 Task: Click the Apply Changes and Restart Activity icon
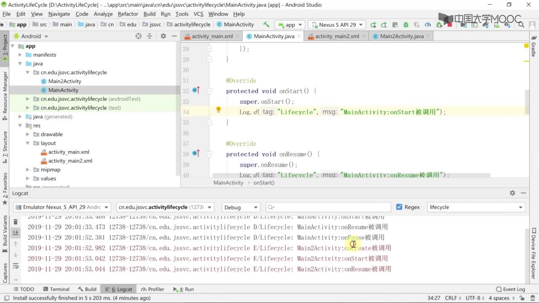click(x=384, y=25)
